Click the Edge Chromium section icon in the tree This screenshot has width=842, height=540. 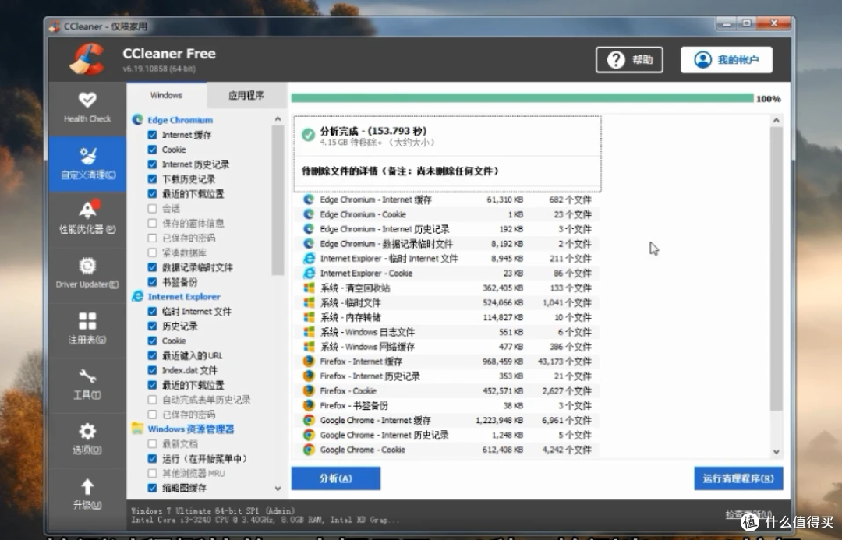coord(137,120)
